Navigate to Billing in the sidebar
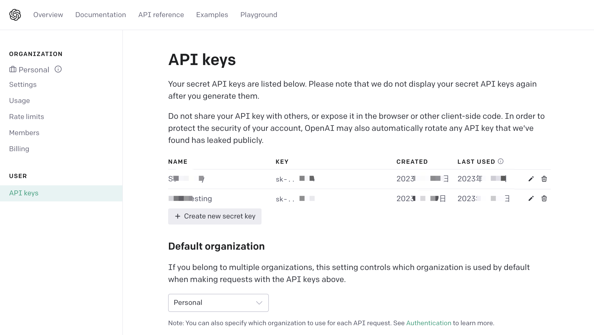 point(19,149)
